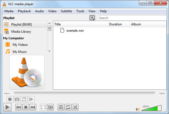
Task: Click the Play button
Action: [7, 107]
